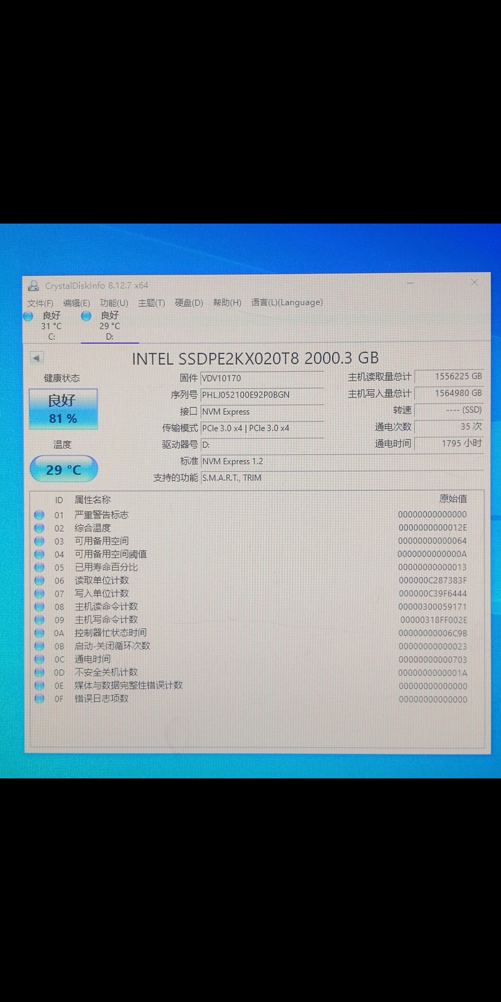Click status orb for attribute 07 写入单位计数
The image size is (501, 1002).
coord(39,594)
